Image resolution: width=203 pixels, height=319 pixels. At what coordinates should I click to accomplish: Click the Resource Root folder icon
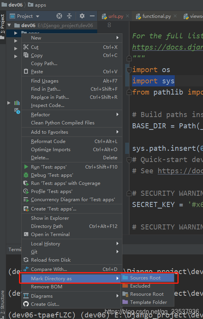[x=125, y=294]
